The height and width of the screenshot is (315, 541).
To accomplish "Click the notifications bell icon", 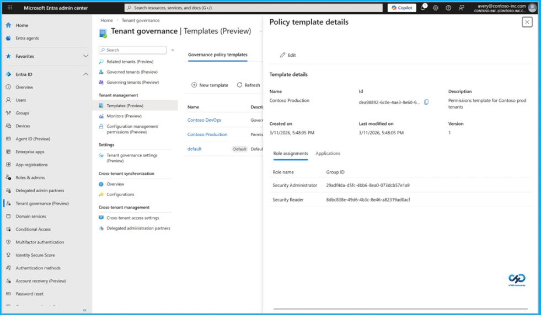I will (422, 8).
